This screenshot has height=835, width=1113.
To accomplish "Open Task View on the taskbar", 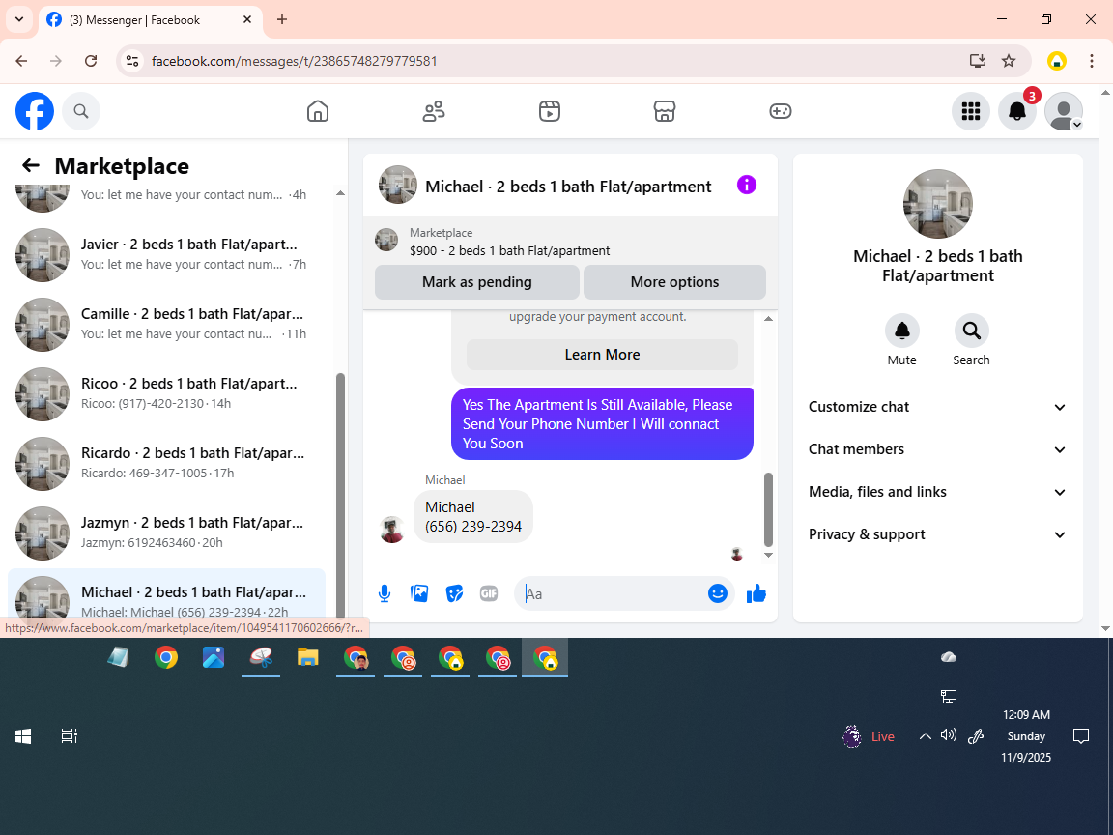I will [69, 736].
